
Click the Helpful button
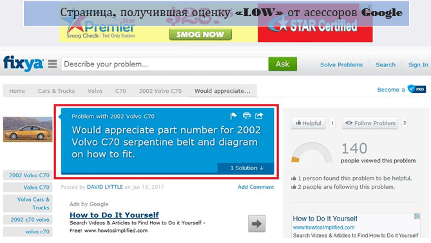(x=309, y=123)
